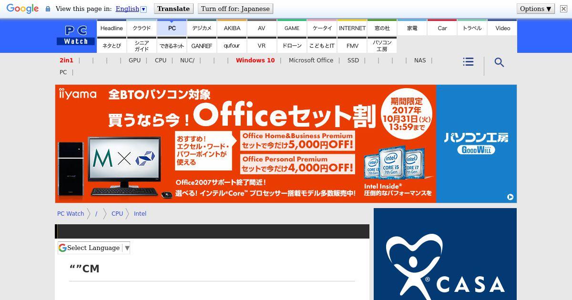Open the シニアガイド tab
Image resolution: width=572 pixels, height=300 pixels.
[142, 45]
